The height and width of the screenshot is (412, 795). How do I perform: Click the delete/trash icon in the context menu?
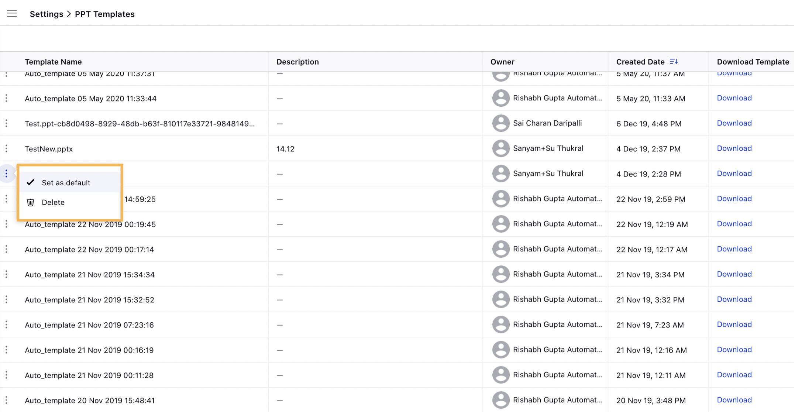[x=31, y=202]
